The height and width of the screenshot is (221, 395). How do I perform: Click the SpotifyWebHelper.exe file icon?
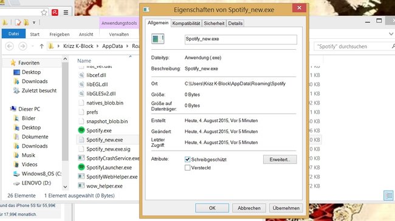(81, 177)
